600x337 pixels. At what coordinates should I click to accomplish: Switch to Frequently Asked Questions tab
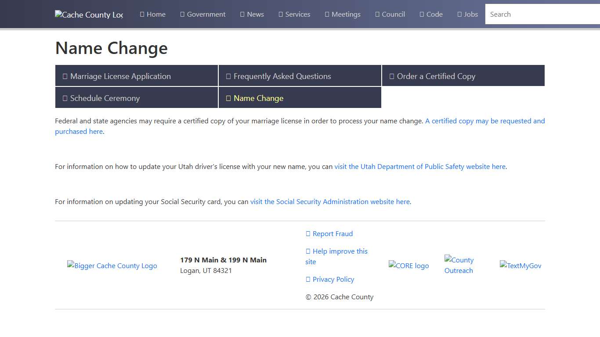tap(300, 76)
